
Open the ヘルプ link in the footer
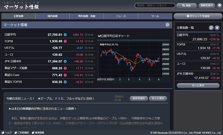pyautogui.click(x=8, y=133)
